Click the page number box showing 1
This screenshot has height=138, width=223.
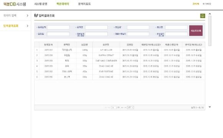coord(114,107)
